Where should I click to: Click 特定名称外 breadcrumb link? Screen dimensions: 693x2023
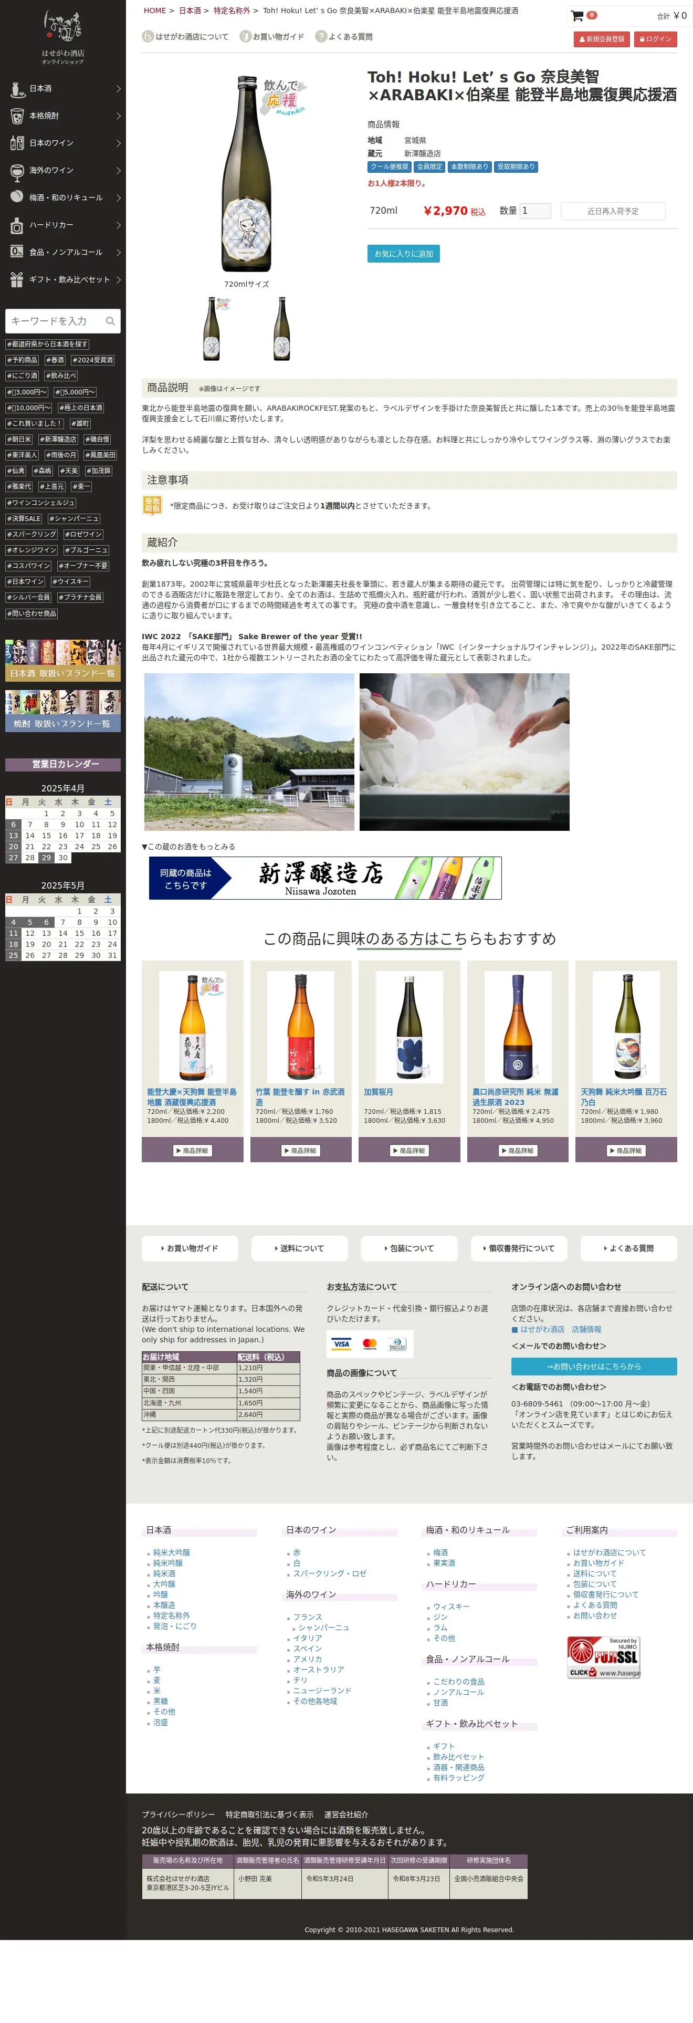click(232, 11)
